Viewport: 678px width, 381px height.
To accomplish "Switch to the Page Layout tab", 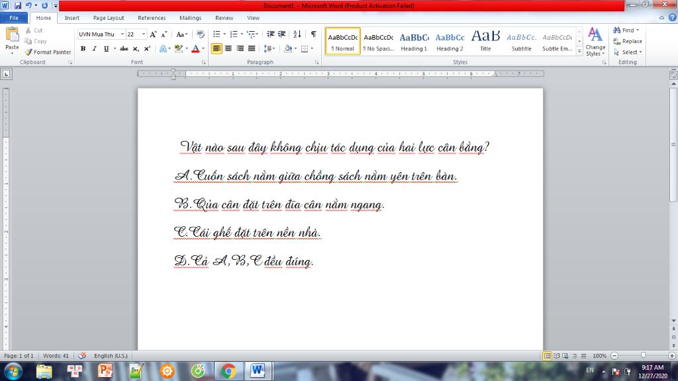I will (109, 18).
